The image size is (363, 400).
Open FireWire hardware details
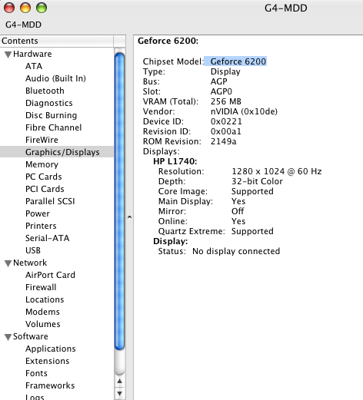point(42,140)
